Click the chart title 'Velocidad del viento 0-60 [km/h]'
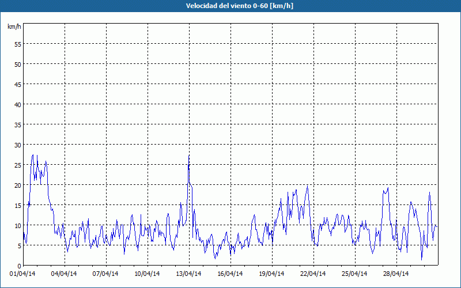The width and height of the screenshot is (461, 288). click(239, 6)
